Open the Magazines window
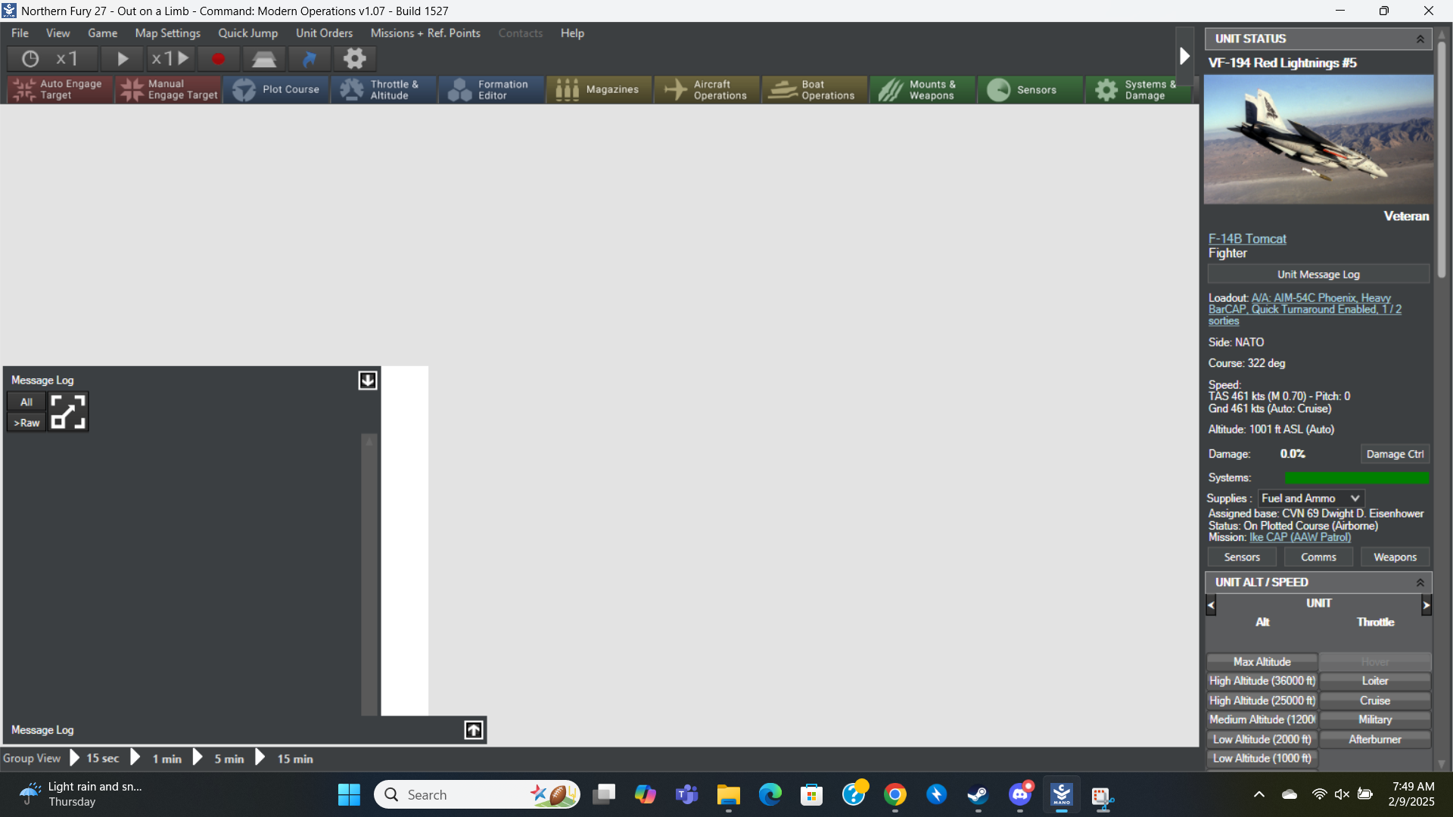The width and height of the screenshot is (1453, 817). (599, 89)
